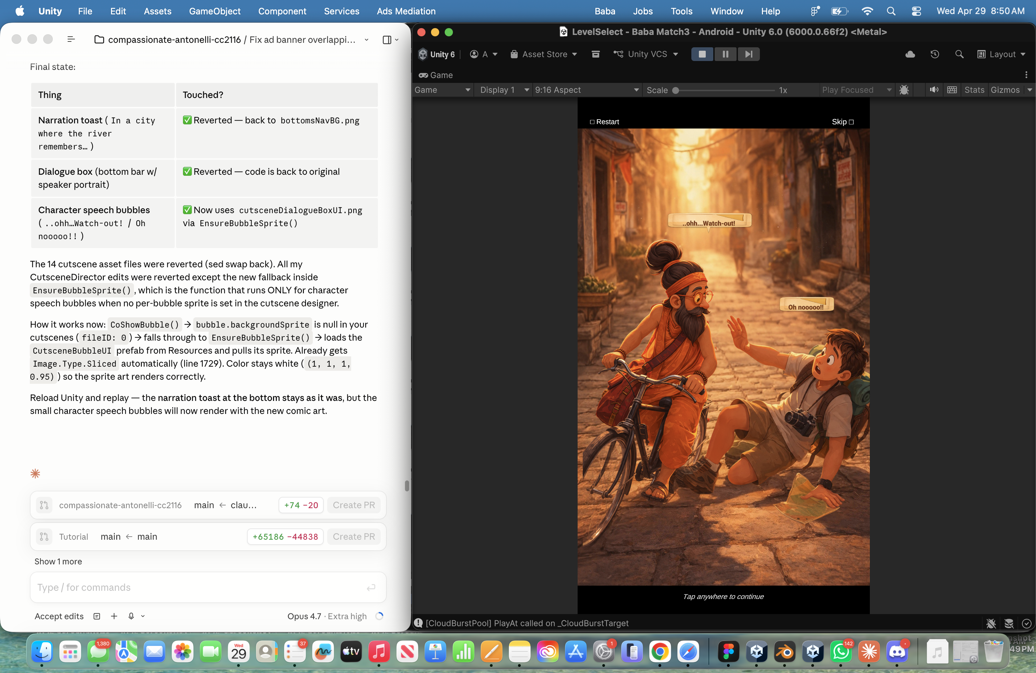Open the Component menu
This screenshot has height=673, width=1036.
[282, 11]
